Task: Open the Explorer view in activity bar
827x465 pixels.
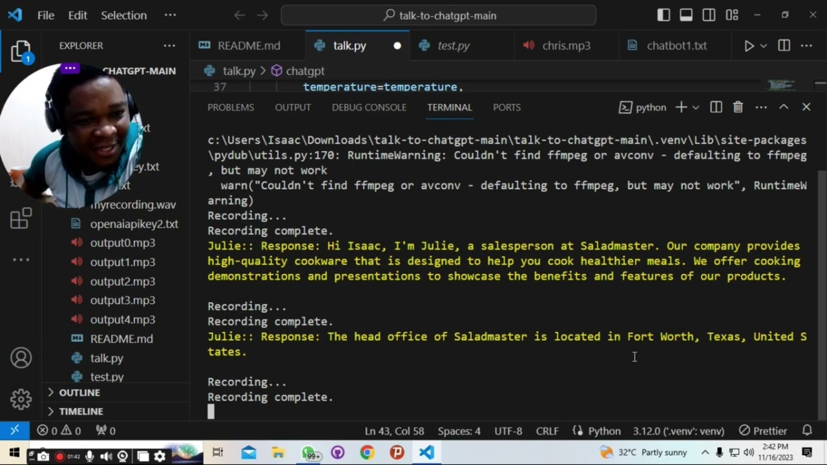Action: click(x=21, y=51)
